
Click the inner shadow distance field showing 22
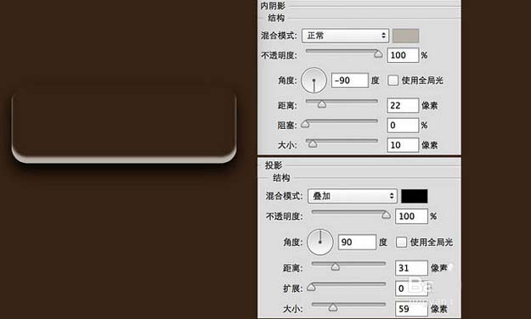coord(403,105)
